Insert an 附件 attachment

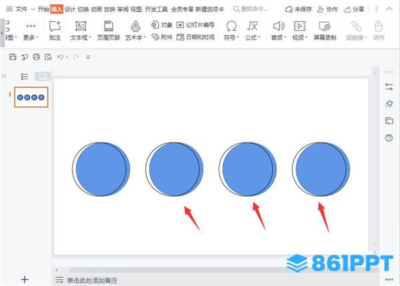point(162,37)
